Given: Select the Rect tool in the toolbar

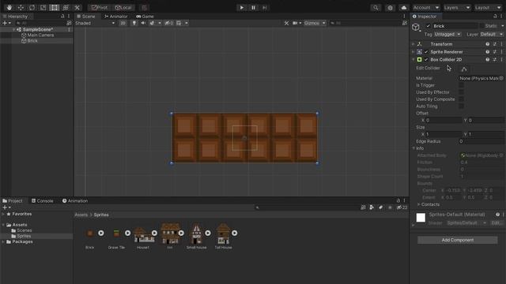Looking at the screenshot, I should pos(55,7).
